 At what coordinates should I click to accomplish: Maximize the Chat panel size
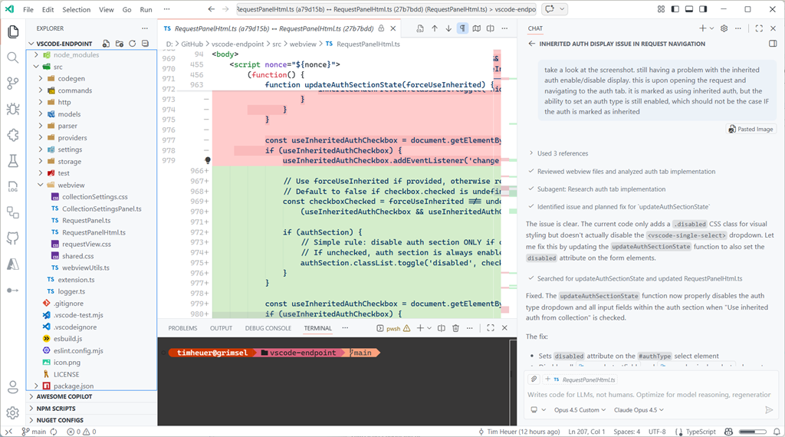(x=759, y=28)
